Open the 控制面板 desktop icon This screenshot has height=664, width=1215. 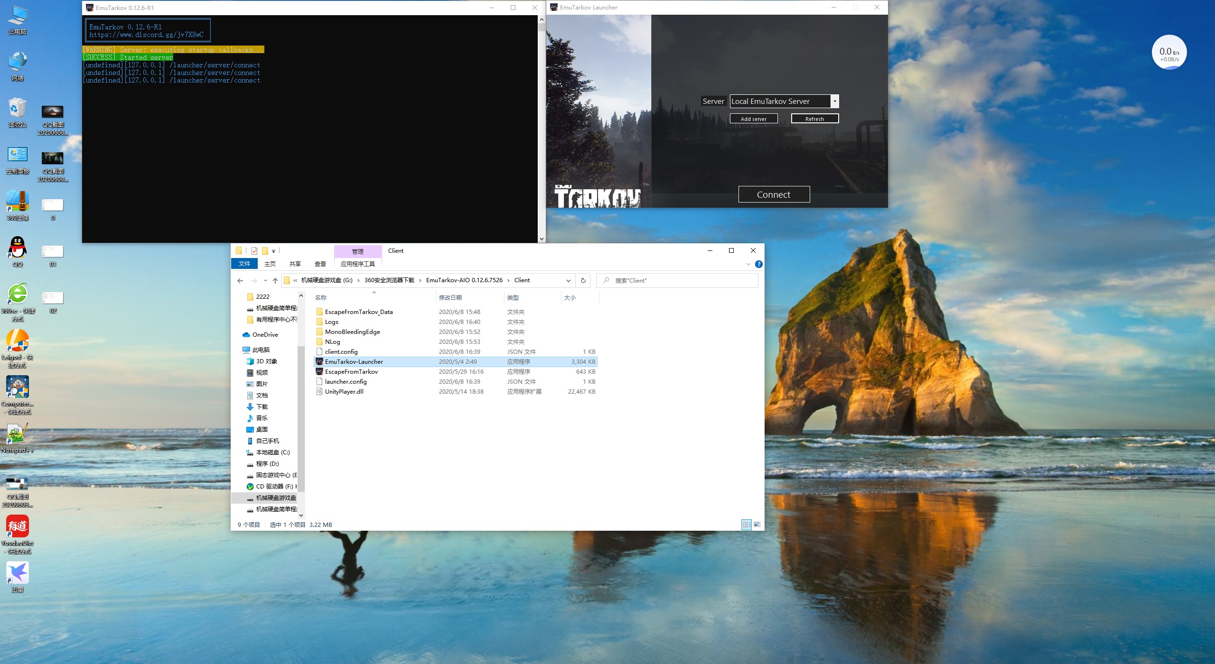(x=18, y=159)
